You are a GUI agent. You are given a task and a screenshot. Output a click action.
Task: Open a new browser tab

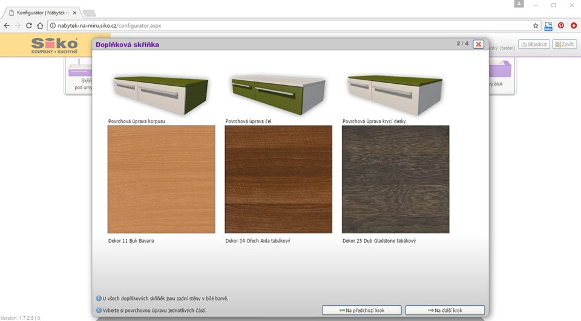89,13
